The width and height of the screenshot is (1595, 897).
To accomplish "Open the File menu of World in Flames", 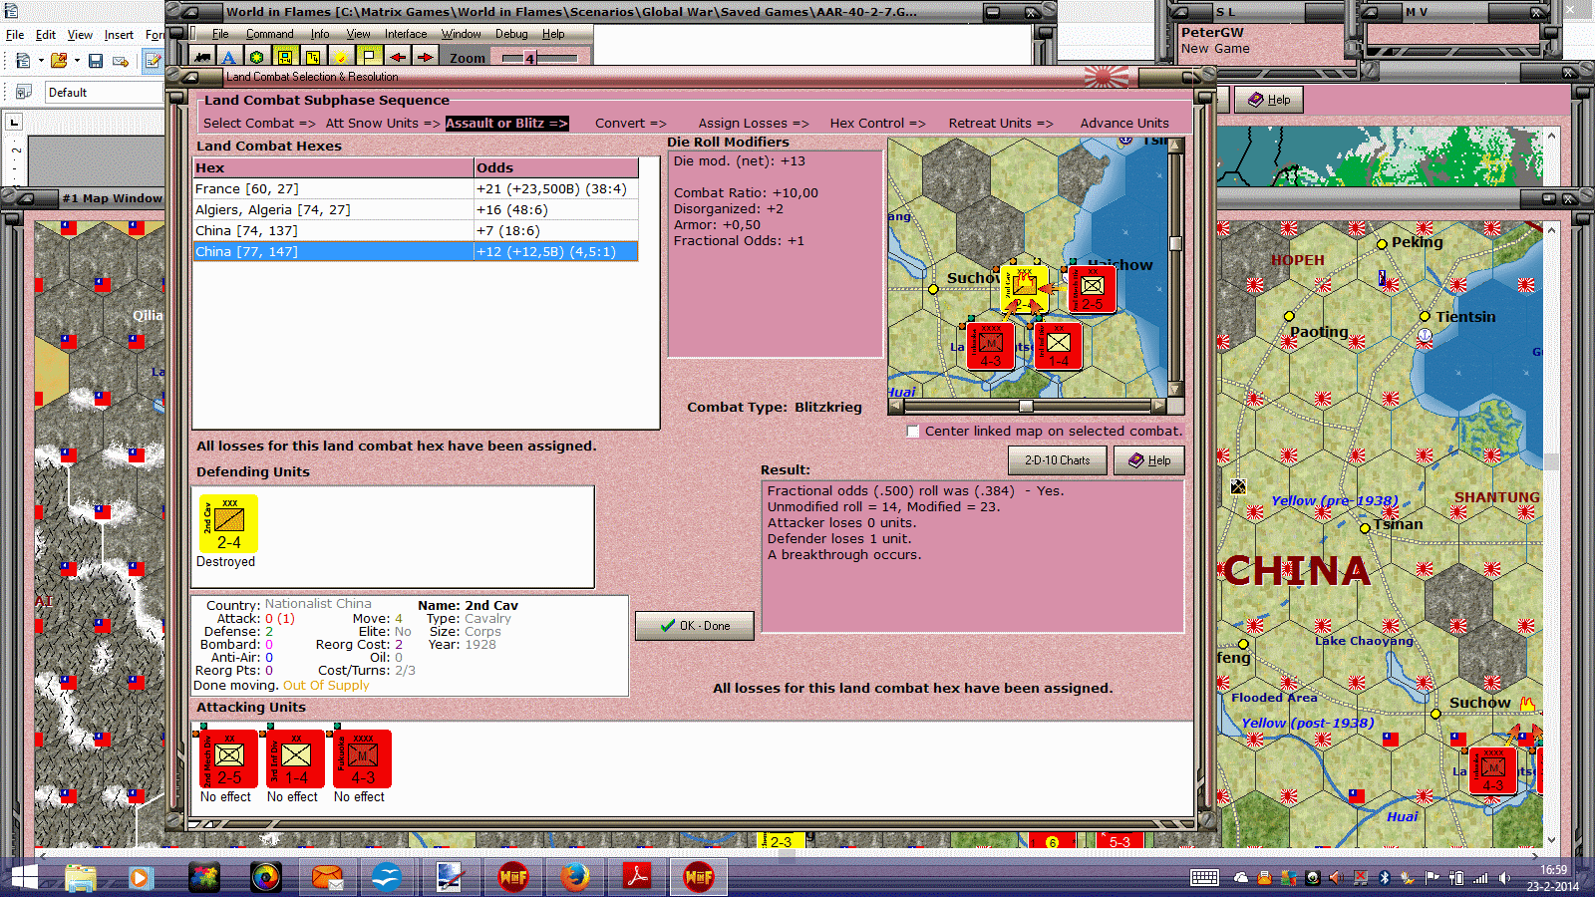I will [220, 34].
